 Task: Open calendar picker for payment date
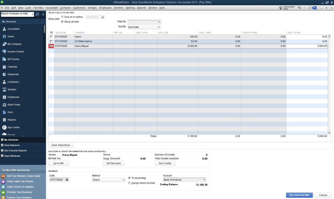[67, 180]
